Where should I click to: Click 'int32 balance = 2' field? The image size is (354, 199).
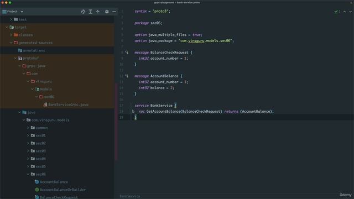coord(156,88)
